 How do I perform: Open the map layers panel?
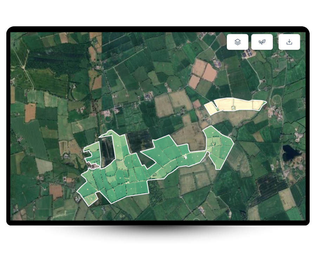[237, 42]
